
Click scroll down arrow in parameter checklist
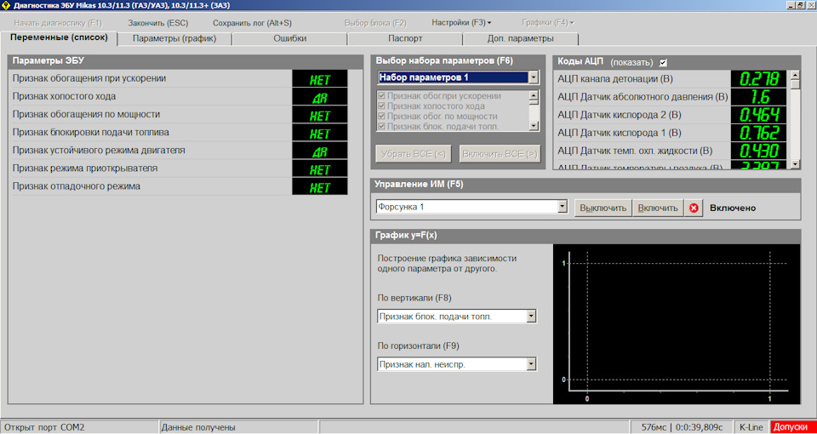(x=534, y=125)
